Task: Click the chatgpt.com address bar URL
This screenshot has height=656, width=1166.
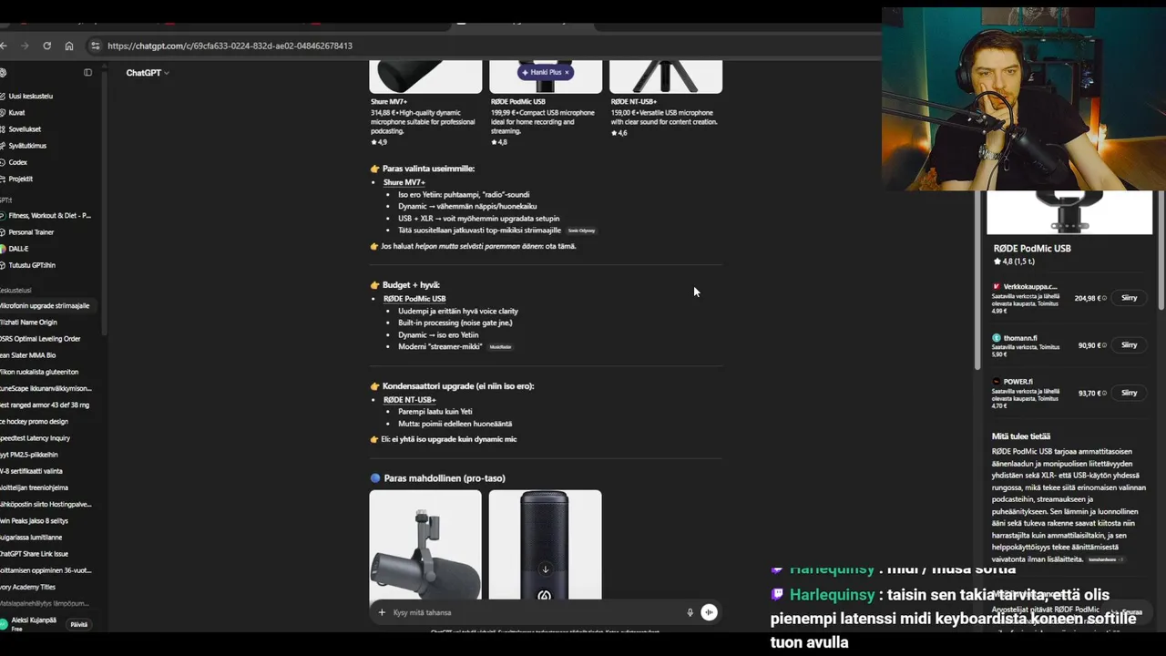Action: (230, 46)
